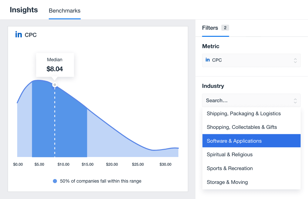Click the filter count badge showing 2
The image size is (308, 199).
pyautogui.click(x=225, y=28)
